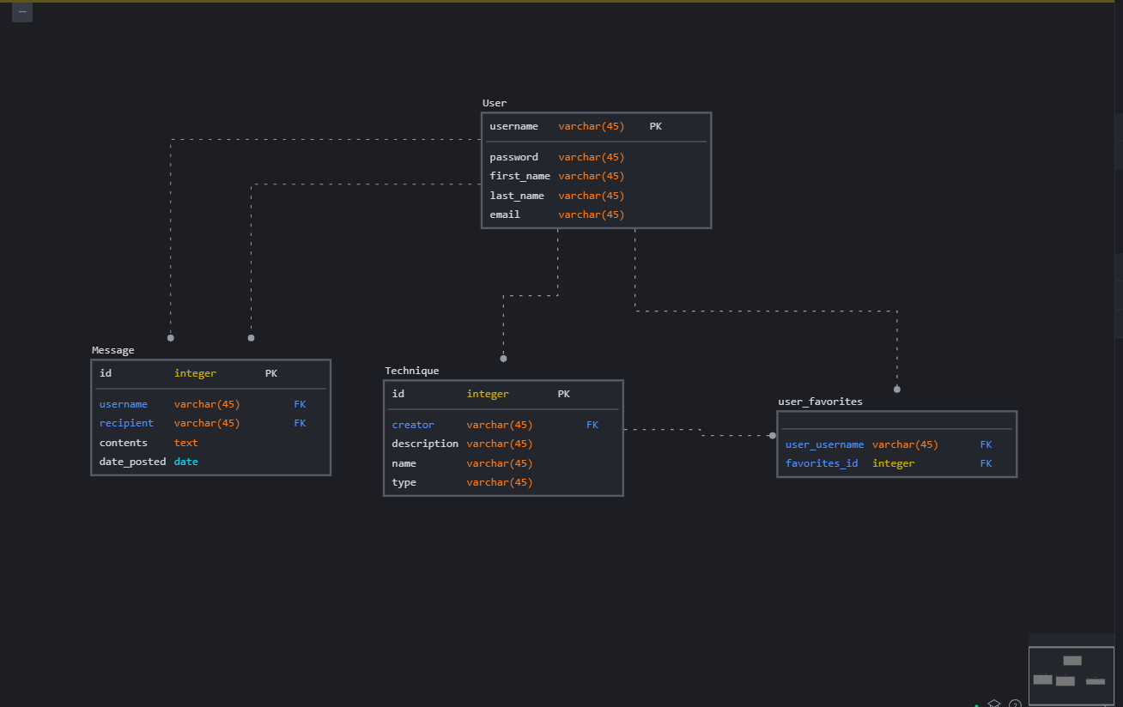Click the FK marker on creator row
Viewport: 1123px width, 707px height.
point(592,425)
